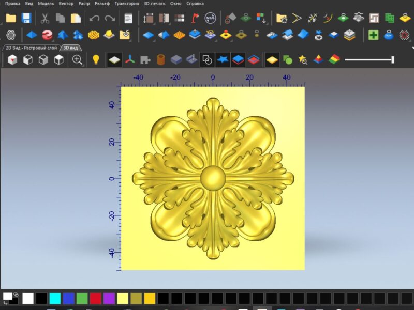The image size is (414, 310).
Task: Open the starred folder library icon
Action: tap(282, 18)
